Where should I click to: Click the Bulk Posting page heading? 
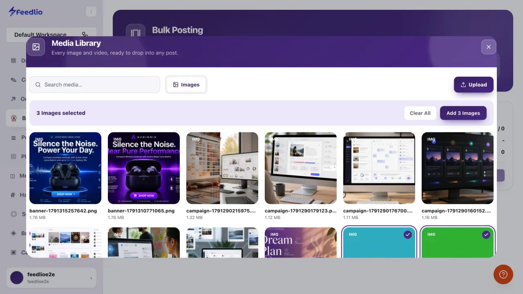[x=177, y=30]
